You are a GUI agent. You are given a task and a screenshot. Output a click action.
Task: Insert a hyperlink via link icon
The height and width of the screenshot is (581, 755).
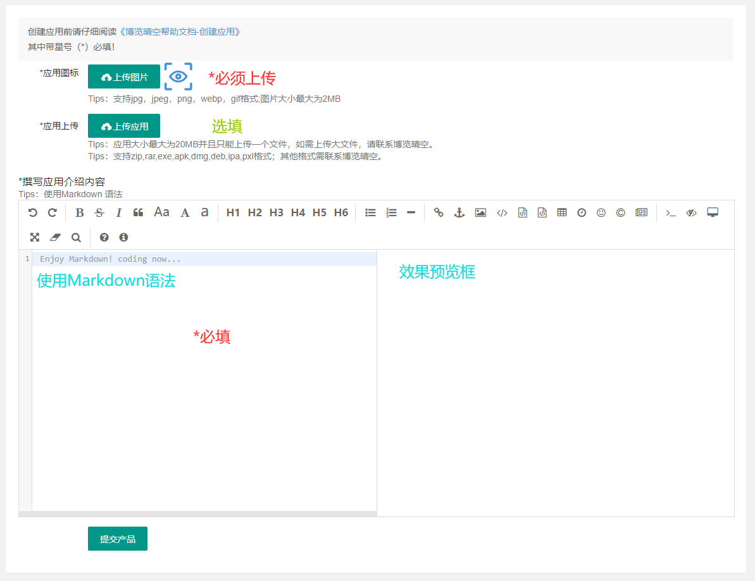point(439,212)
